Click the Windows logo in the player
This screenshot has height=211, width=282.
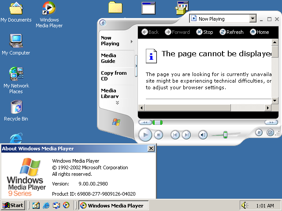[x=116, y=122]
